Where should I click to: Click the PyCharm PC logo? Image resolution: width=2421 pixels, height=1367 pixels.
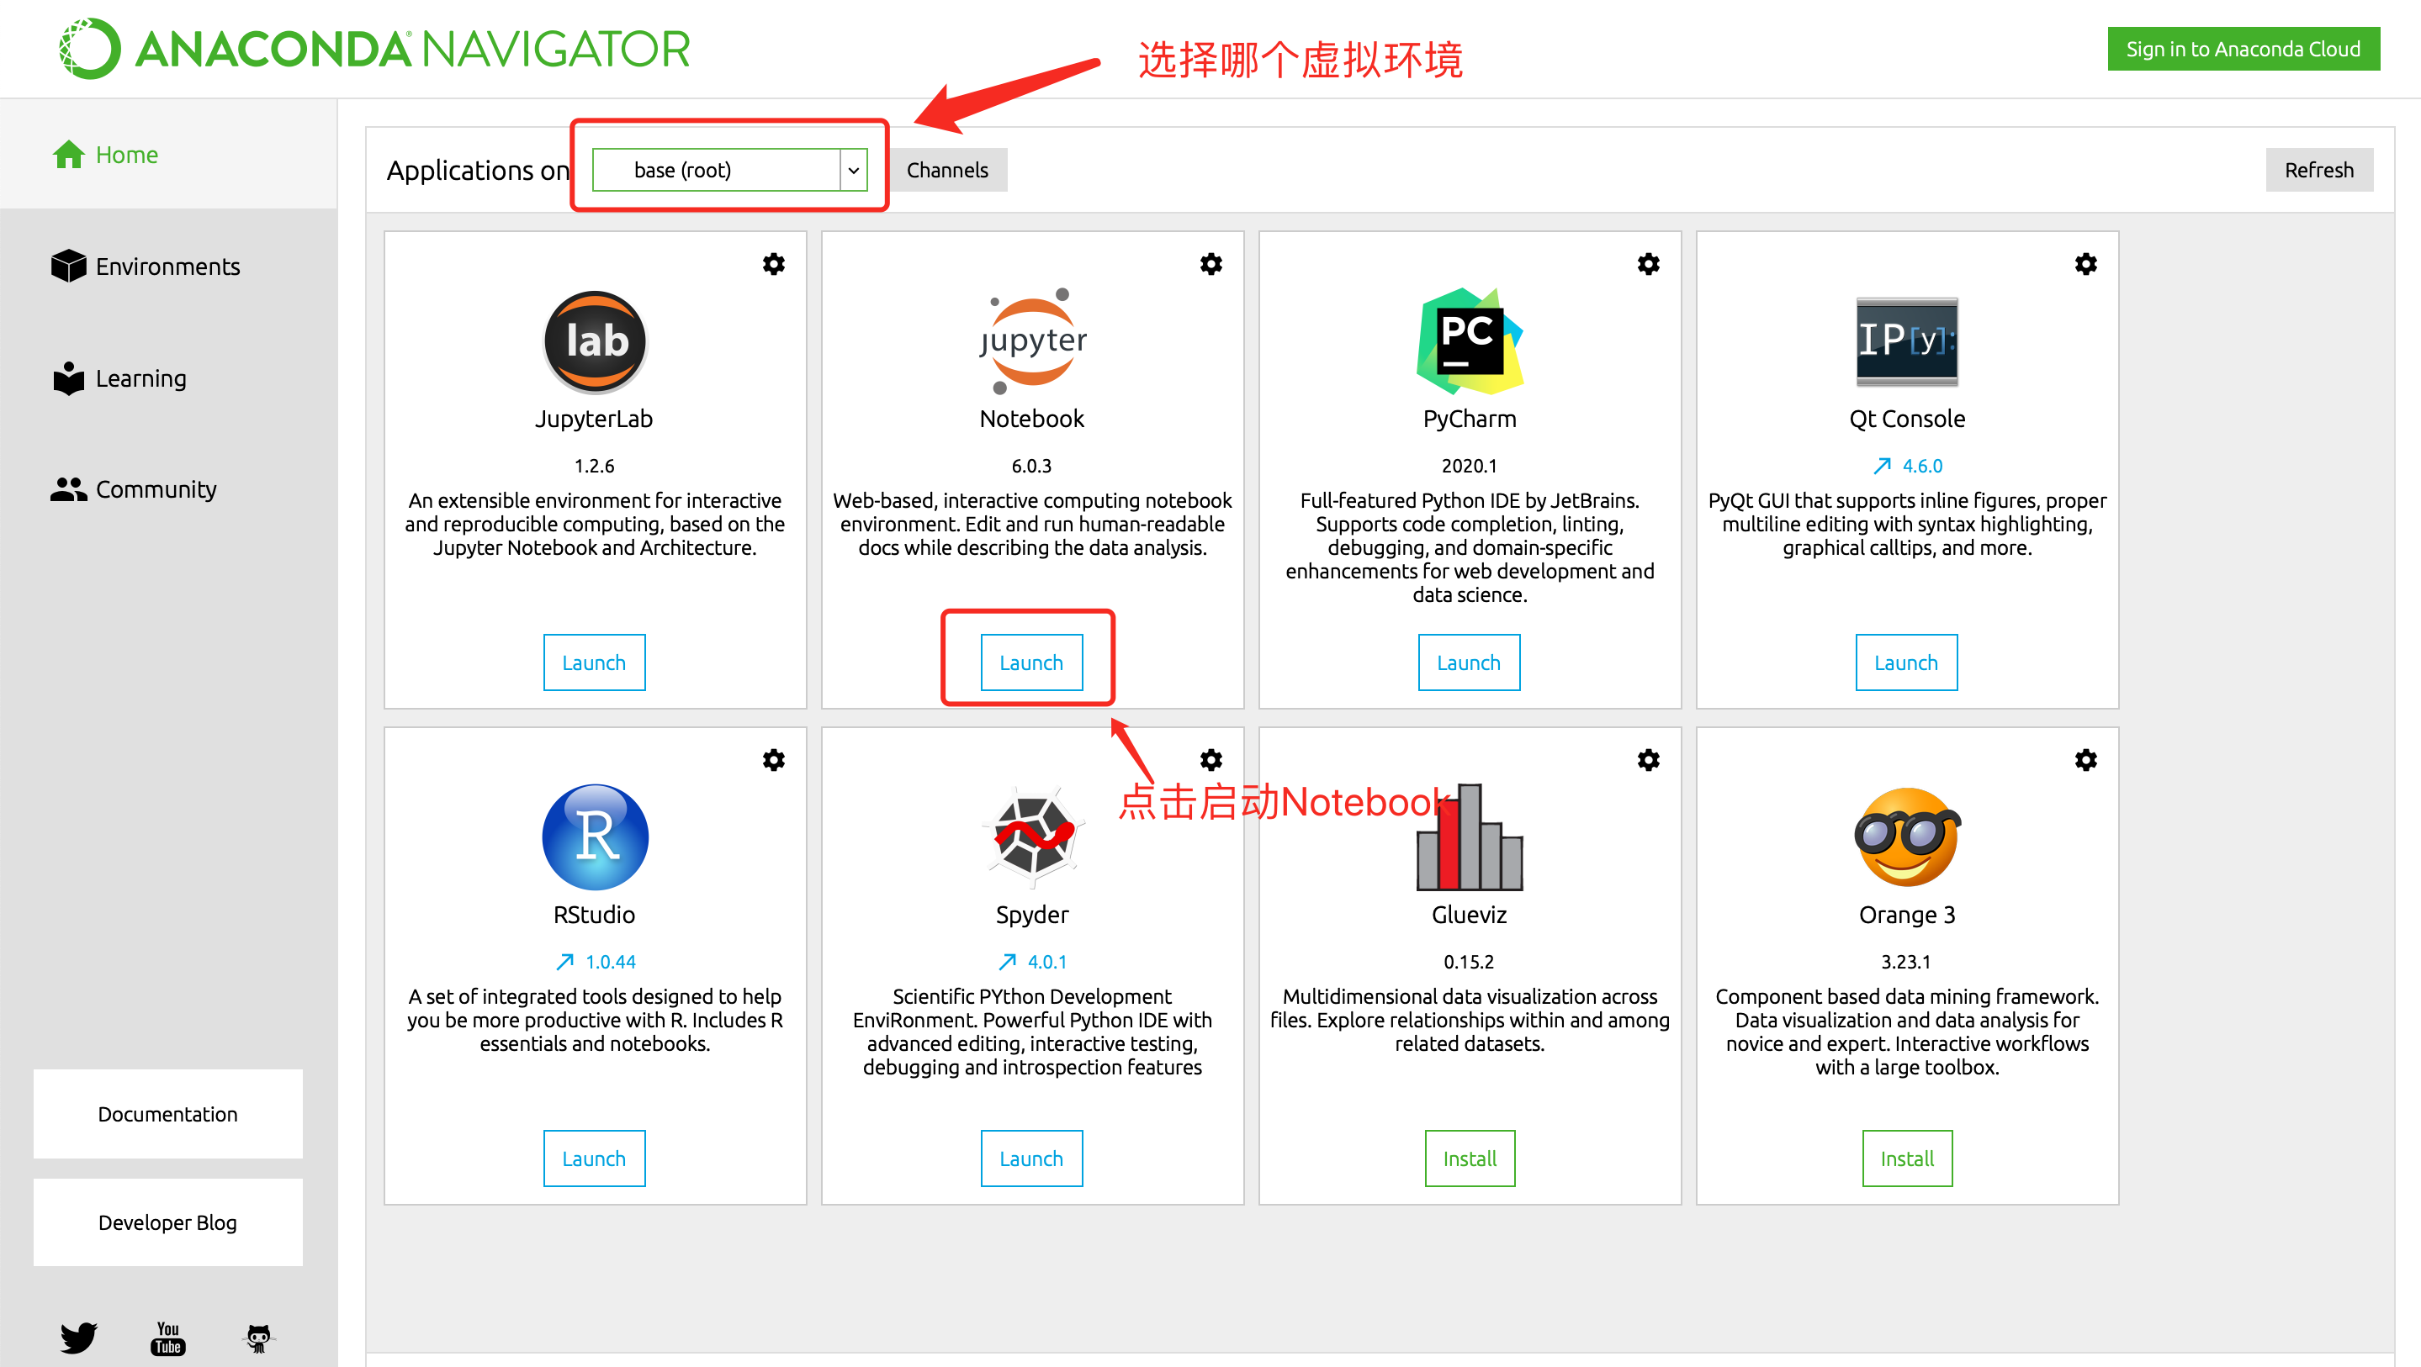coord(1470,341)
